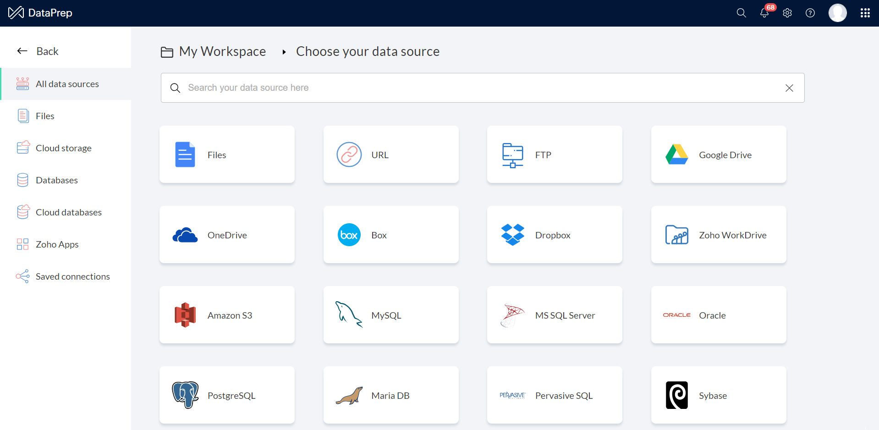
Task: Click the 'Dropbox' card label
Action: pos(553,235)
